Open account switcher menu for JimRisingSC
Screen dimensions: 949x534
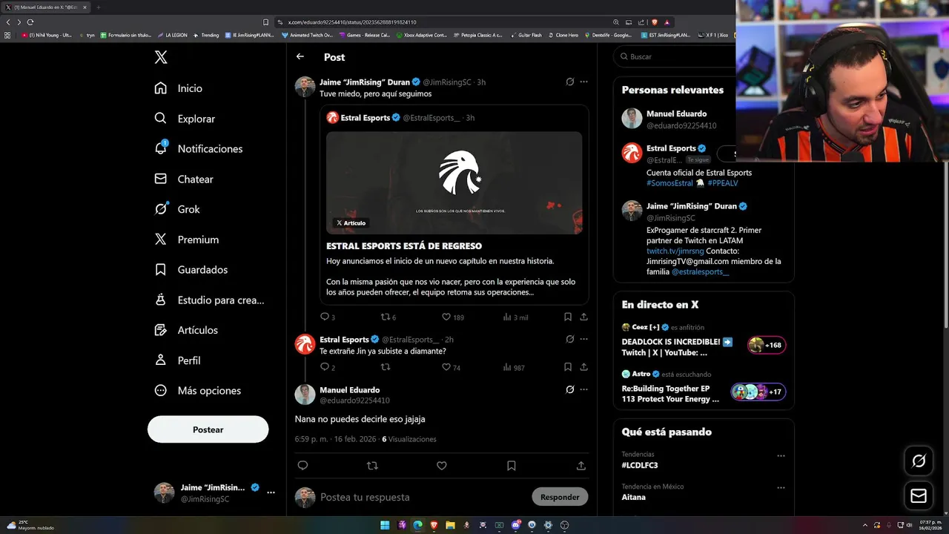tap(214, 492)
